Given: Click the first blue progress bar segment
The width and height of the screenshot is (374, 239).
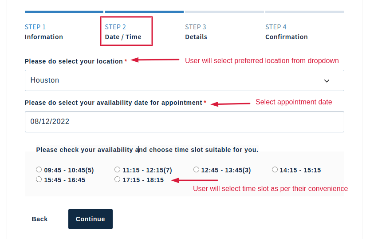Looking at the screenshot, I should point(64,12).
